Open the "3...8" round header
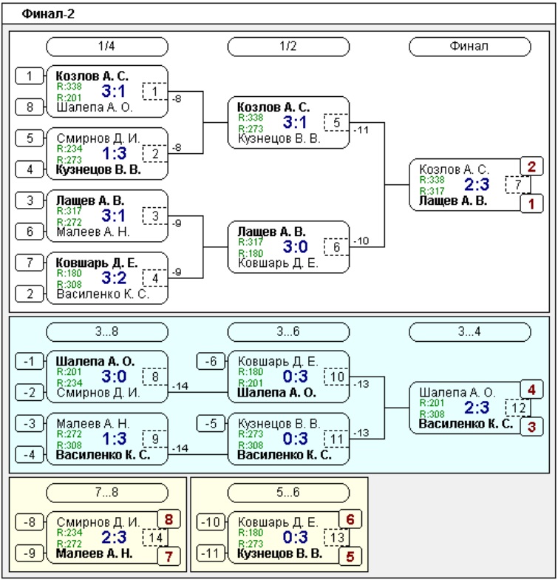The height and width of the screenshot is (580, 558). 106,331
